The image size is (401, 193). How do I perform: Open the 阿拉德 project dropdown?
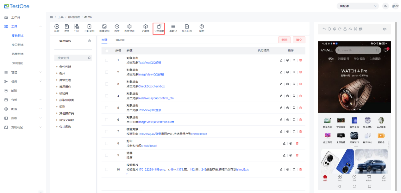point(358,6)
